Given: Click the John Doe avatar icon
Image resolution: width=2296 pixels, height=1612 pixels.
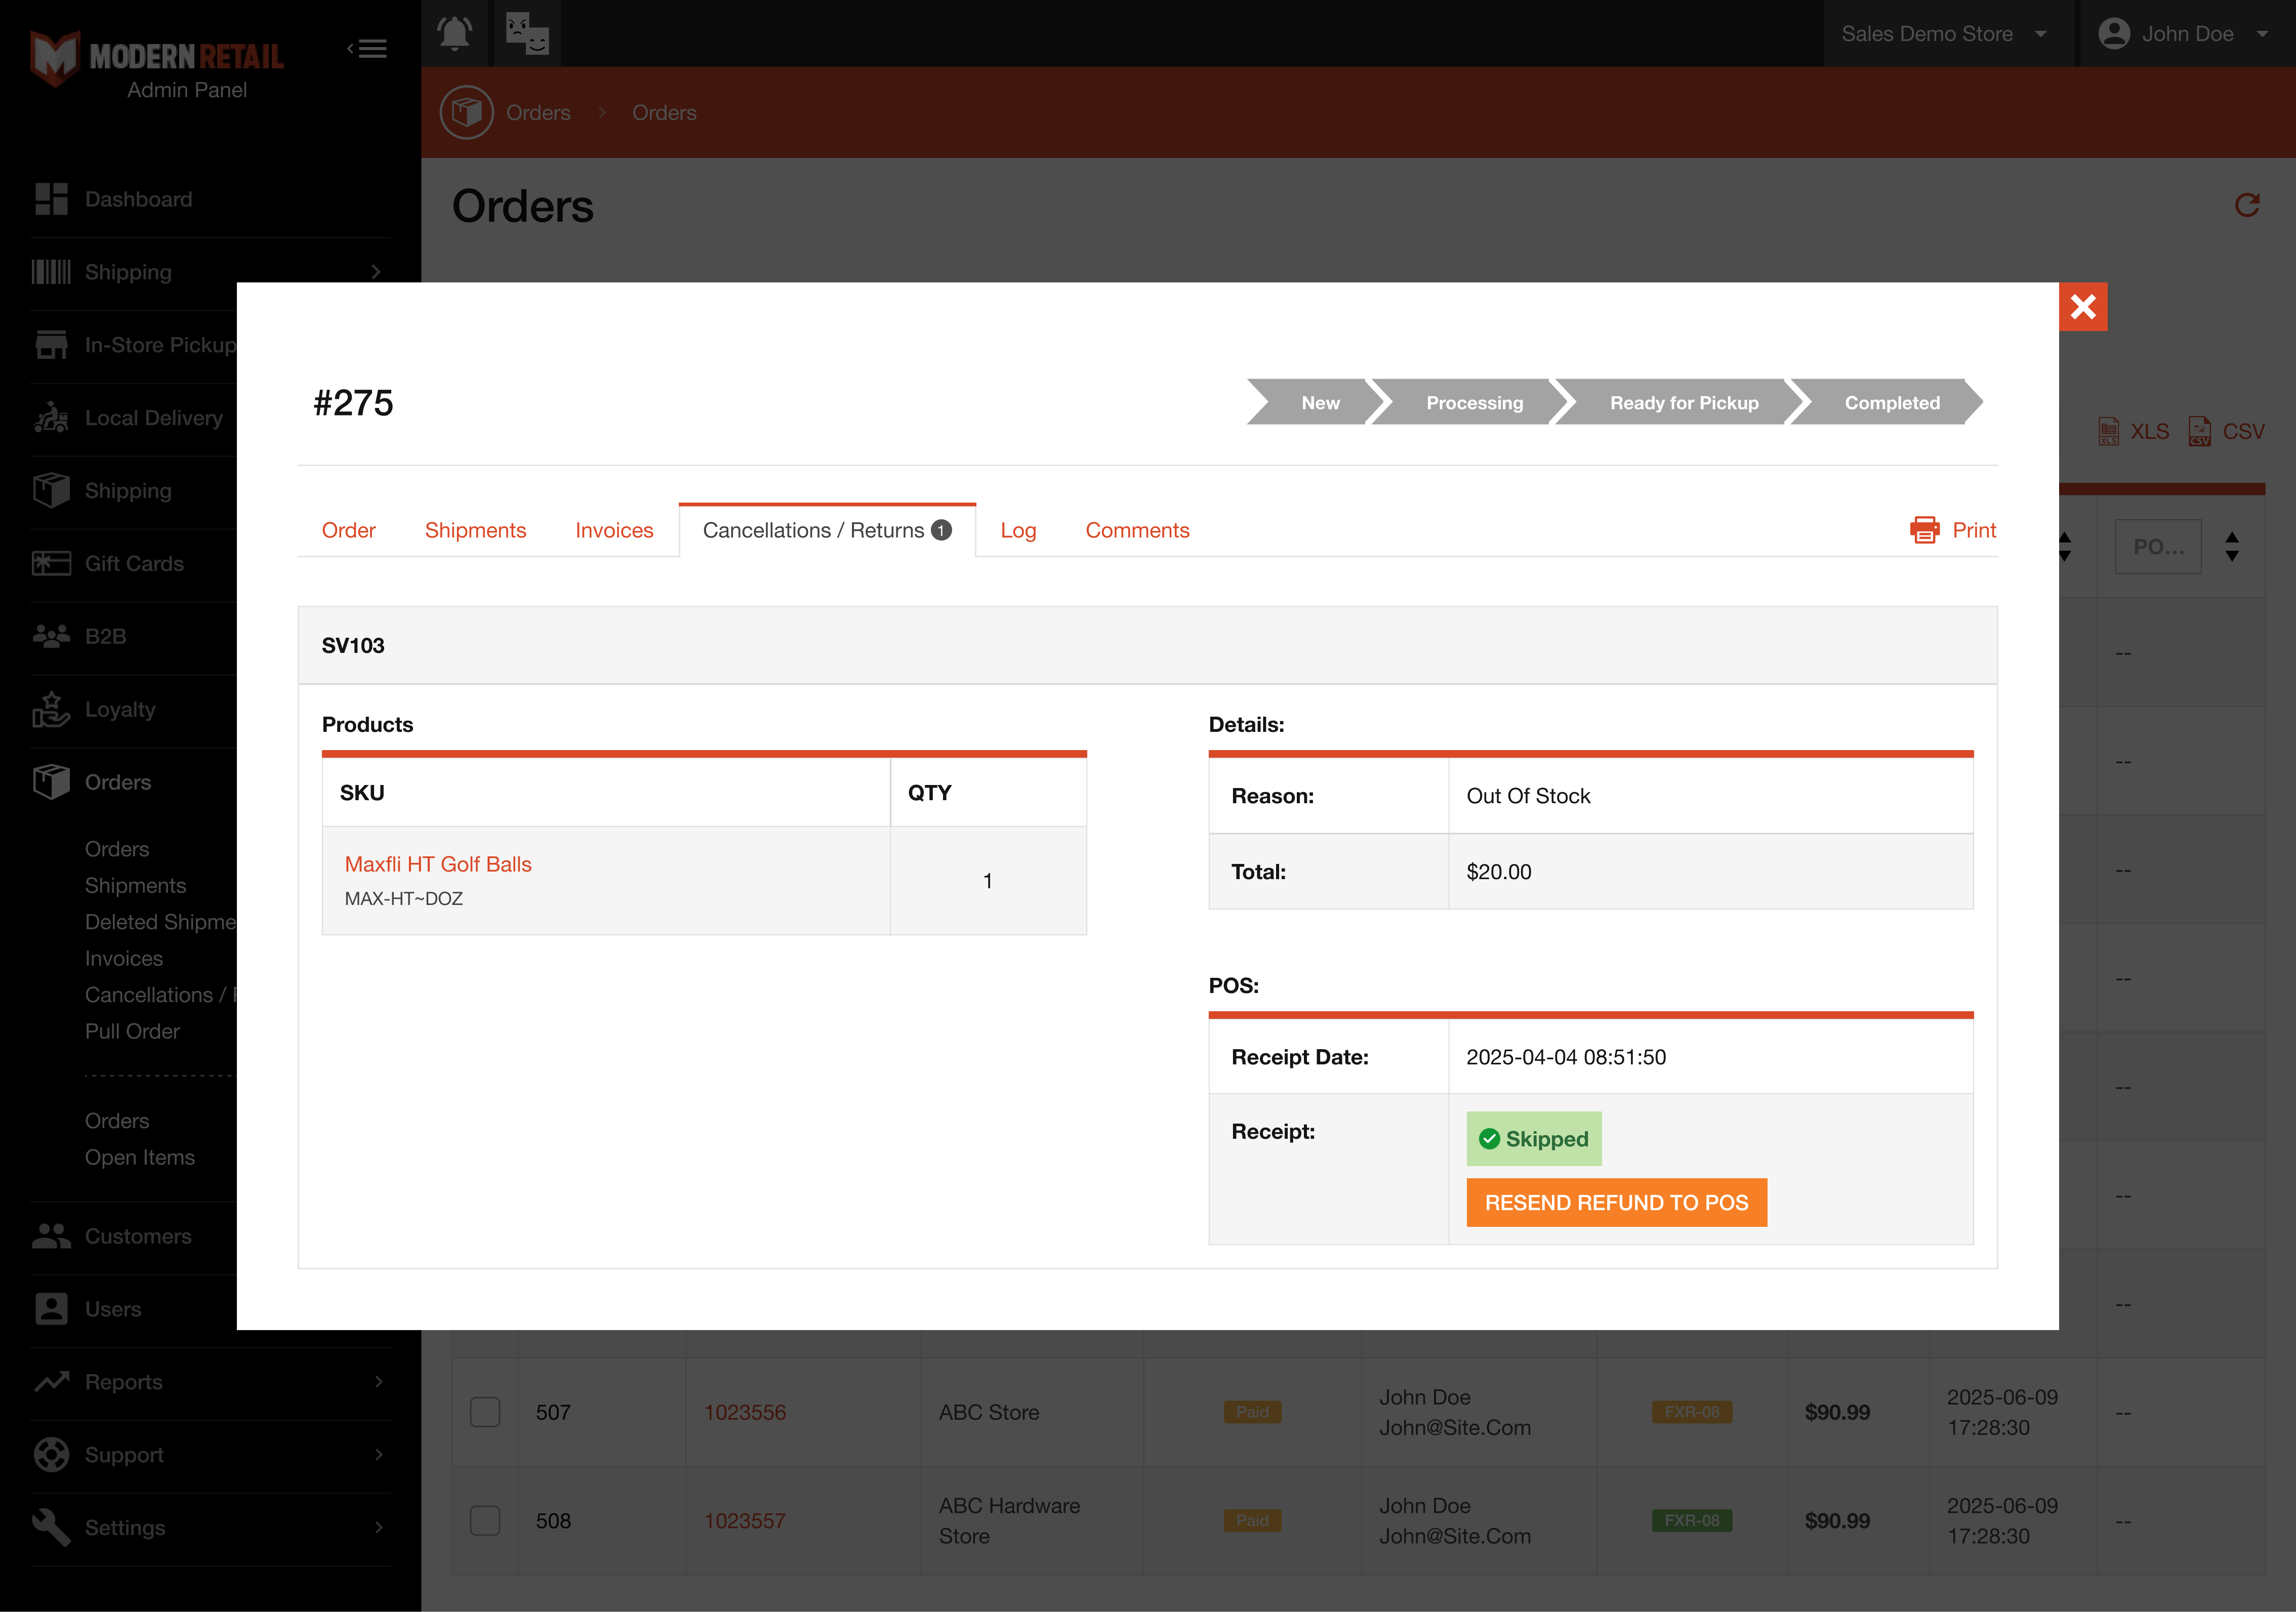Looking at the screenshot, I should 2114,34.
